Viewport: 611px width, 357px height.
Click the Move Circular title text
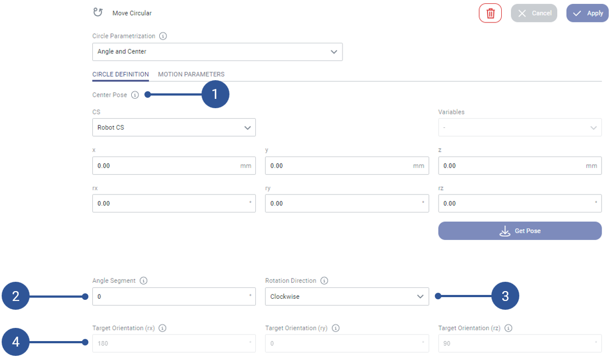point(132,13)
